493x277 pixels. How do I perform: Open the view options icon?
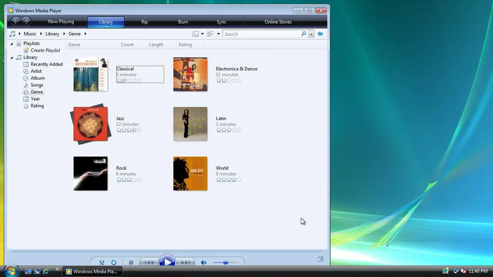pyautogui.click(x=210, y=34)
